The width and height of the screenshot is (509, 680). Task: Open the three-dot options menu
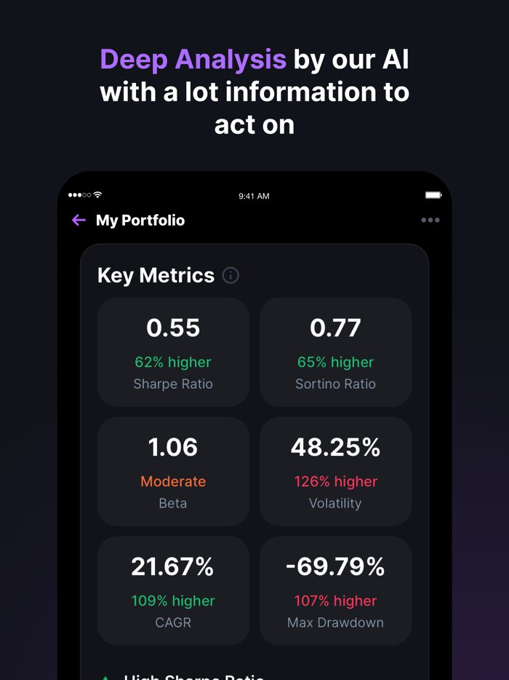tap(430, 220)
